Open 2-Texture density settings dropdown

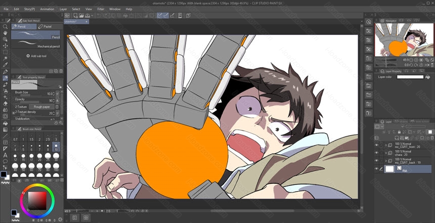(58, 113)
